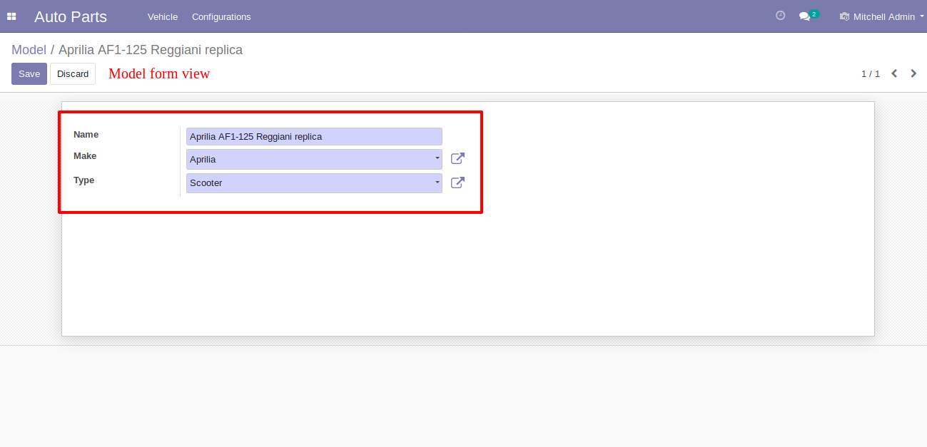Click the 1 / 1 pager counter

pos(871,74)
